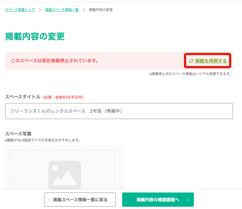Proceed with 掲載内容の確認画面へ button
Image resolution: width=242 pixels, height=209 pixels.
click(x=158, y=200)
